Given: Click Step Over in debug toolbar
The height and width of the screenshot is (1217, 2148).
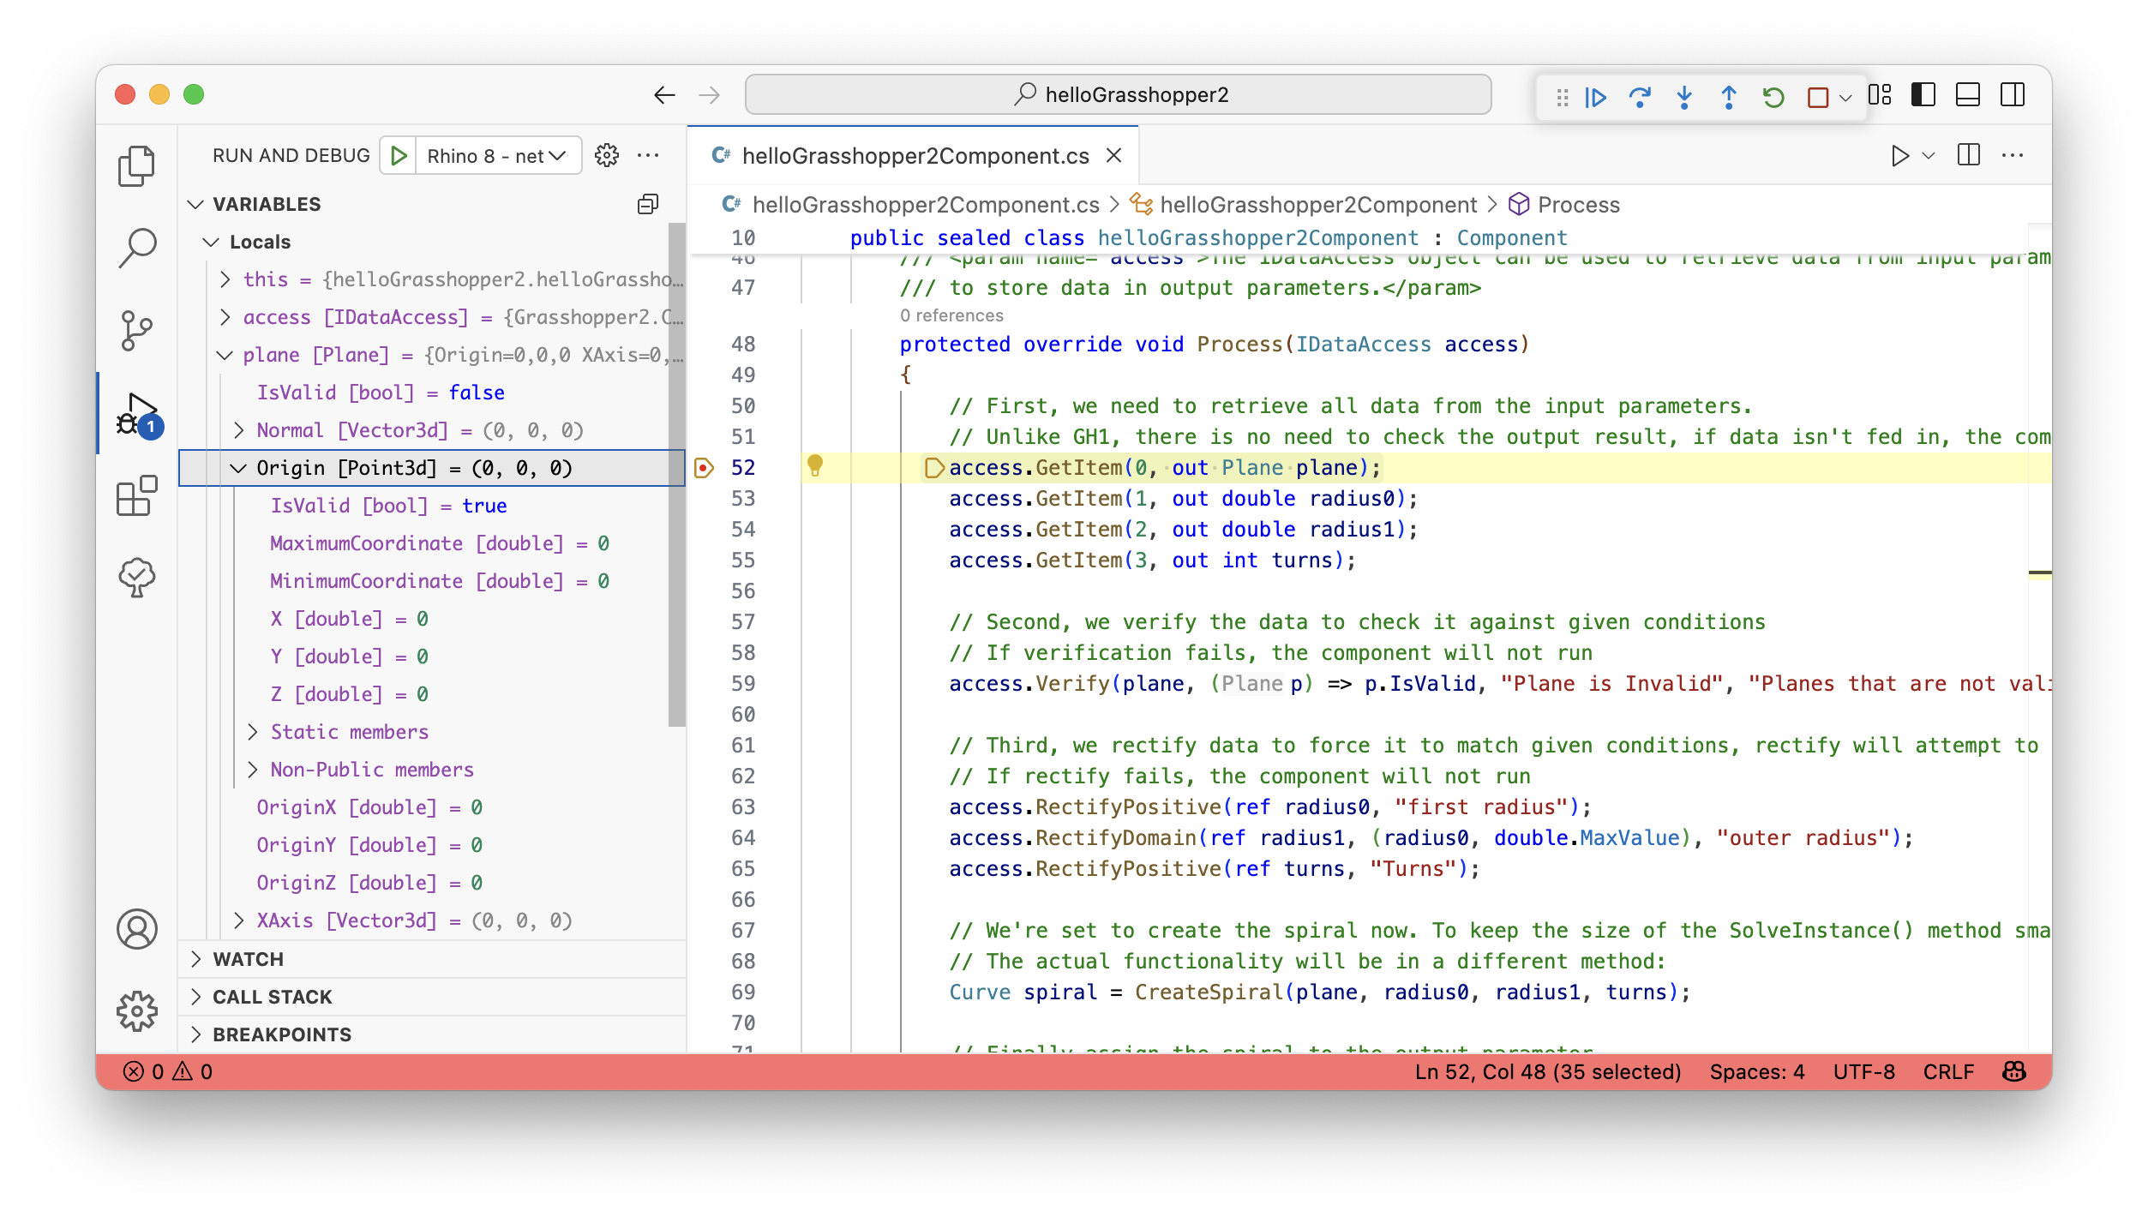Looking at the screenshot, I should click(1640, 97).
